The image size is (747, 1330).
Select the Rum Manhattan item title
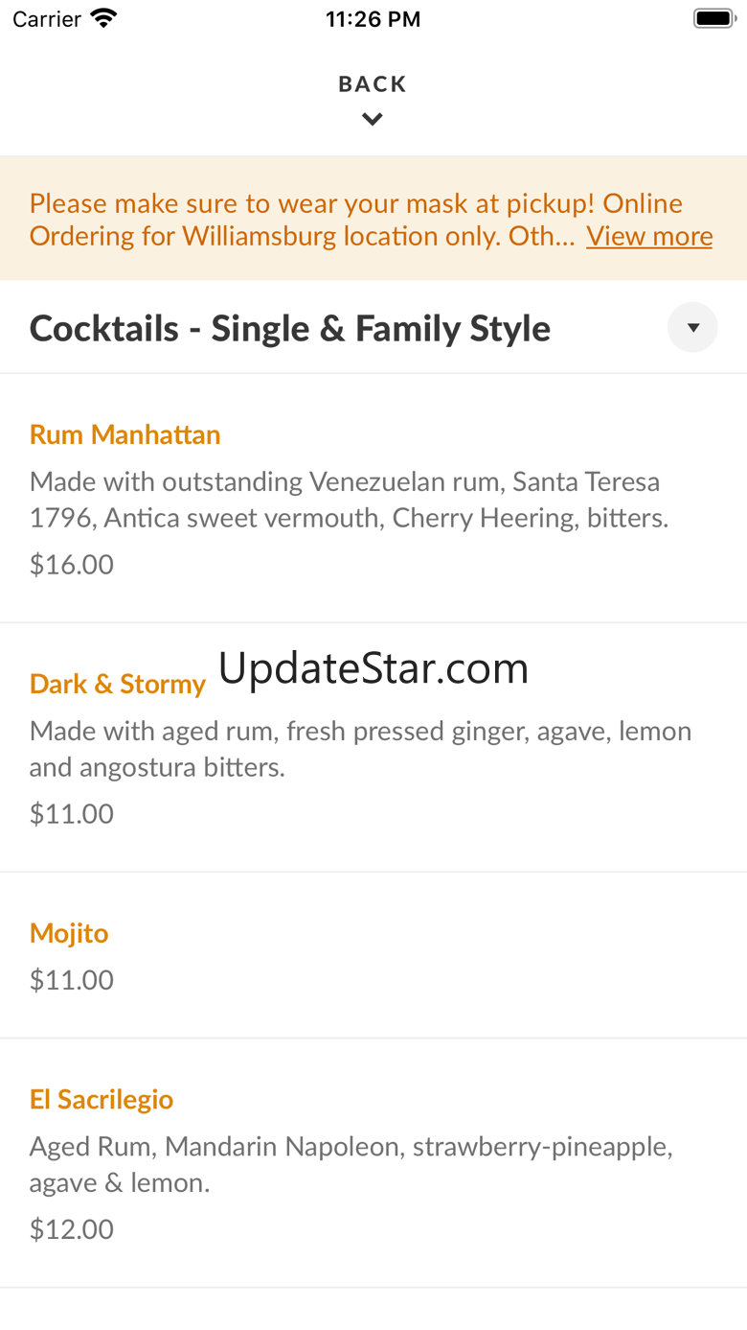coord(125,434)
